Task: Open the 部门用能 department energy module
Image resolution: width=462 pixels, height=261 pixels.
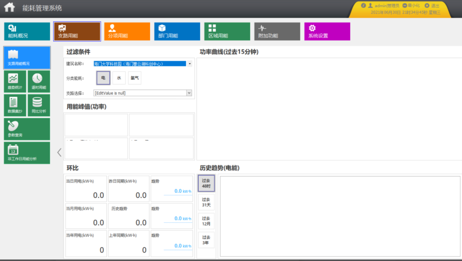Action: 177,32
